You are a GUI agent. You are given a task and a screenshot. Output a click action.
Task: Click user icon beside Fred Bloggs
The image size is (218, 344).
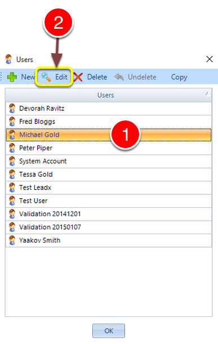point(12,122)
